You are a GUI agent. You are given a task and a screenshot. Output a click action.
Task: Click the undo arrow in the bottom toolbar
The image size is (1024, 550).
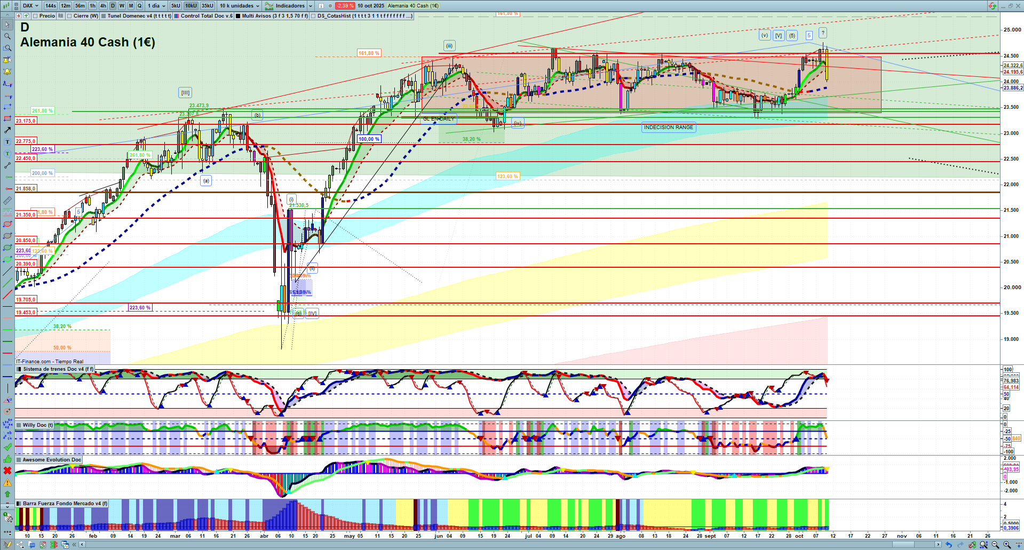point(948,545)
